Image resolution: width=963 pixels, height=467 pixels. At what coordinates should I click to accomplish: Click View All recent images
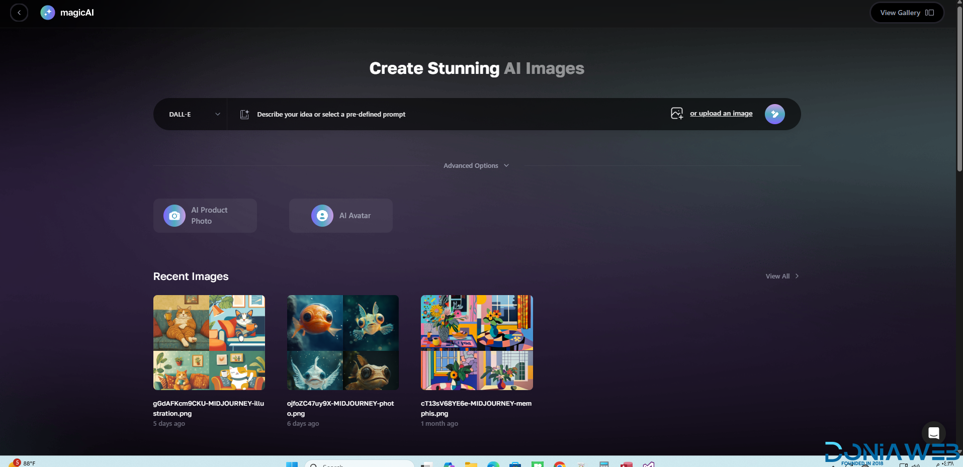(782, 276)
